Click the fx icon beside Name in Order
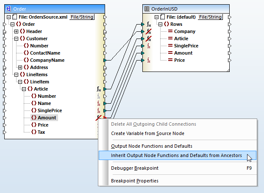Screen dimensions: 264x193 [x=99, y=103]
